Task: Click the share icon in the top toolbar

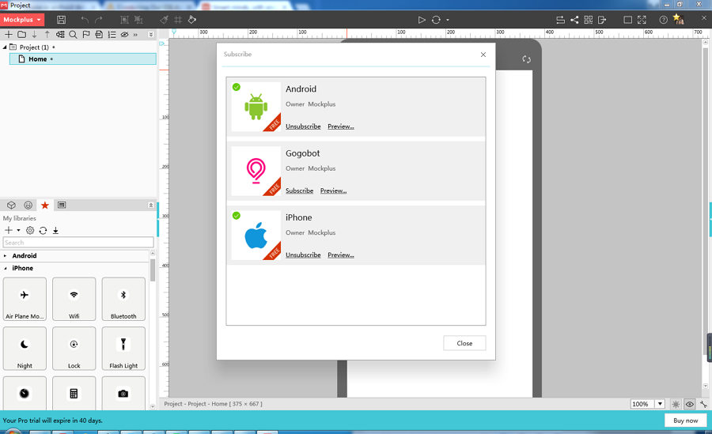Action: pyautogui.click(x=574, y=20)
